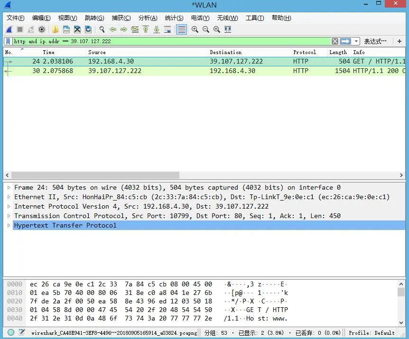Sort packets by Time column
This screenshot has width=409, height=339.
tap(64, 52)
